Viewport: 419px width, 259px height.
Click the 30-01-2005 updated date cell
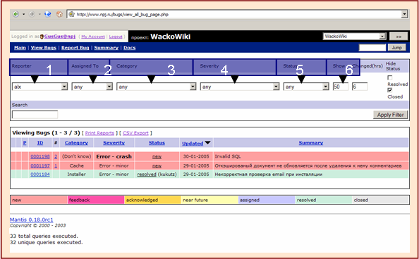pyautogui.click(x=196, y=156)
